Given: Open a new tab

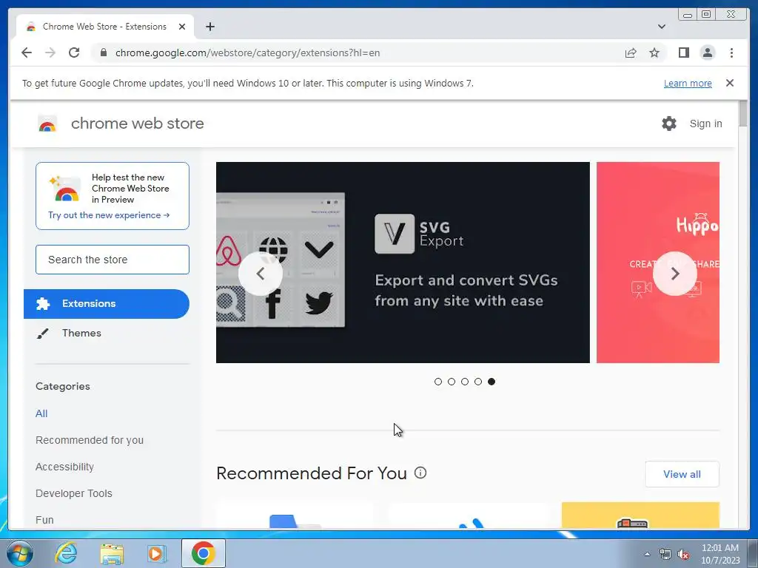Looking at the screenshot, I should (209, 27).
